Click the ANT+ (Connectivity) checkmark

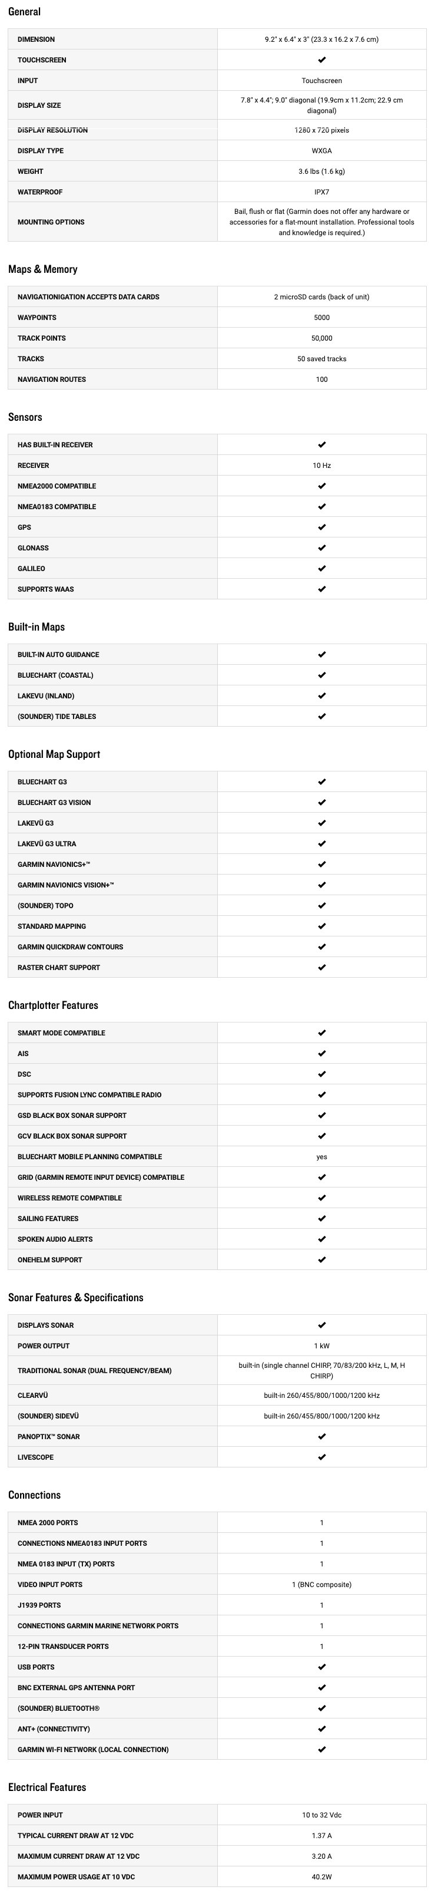[x=321, y=1729]
